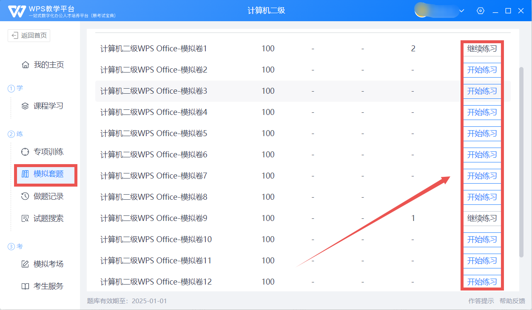Click the 返回首页 button
The height and width of the screenshot is (310, 532).
[29, 36]
